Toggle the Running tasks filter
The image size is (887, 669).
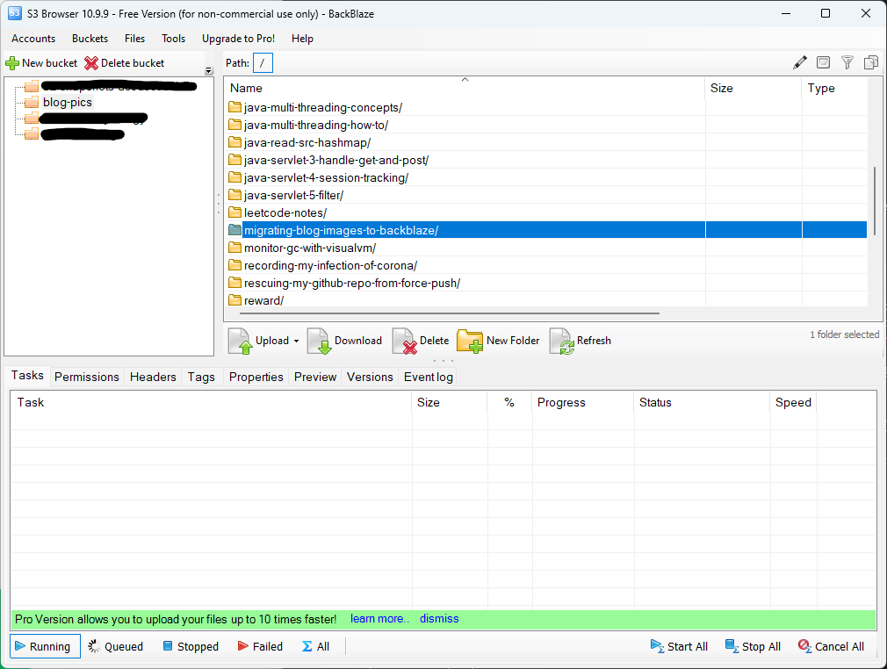(46, 646)
